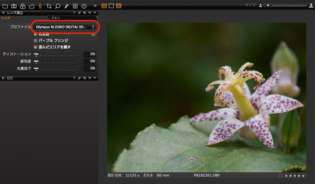This screenshot has height=184, width=315.
Task: Switch to multi-thumbnail grid viewer mode
Action: click(104, 6)
